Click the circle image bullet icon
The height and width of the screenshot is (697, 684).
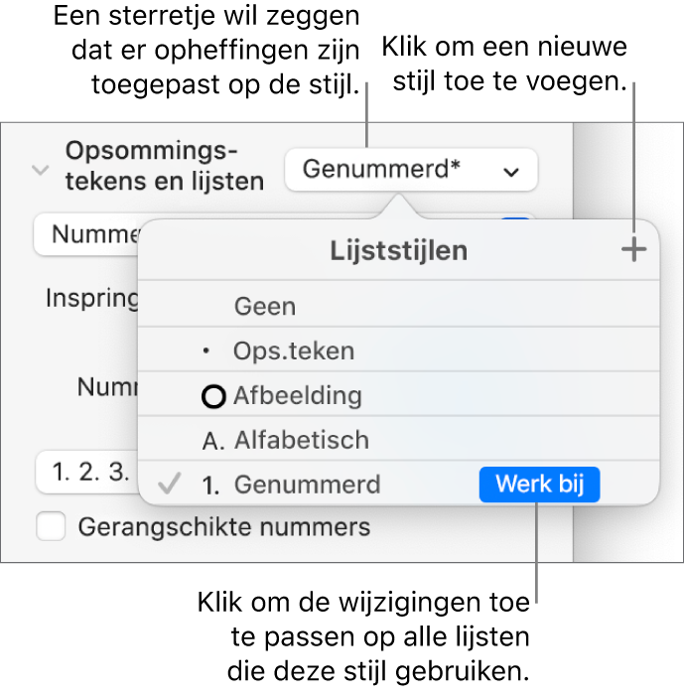coord(213,397)
